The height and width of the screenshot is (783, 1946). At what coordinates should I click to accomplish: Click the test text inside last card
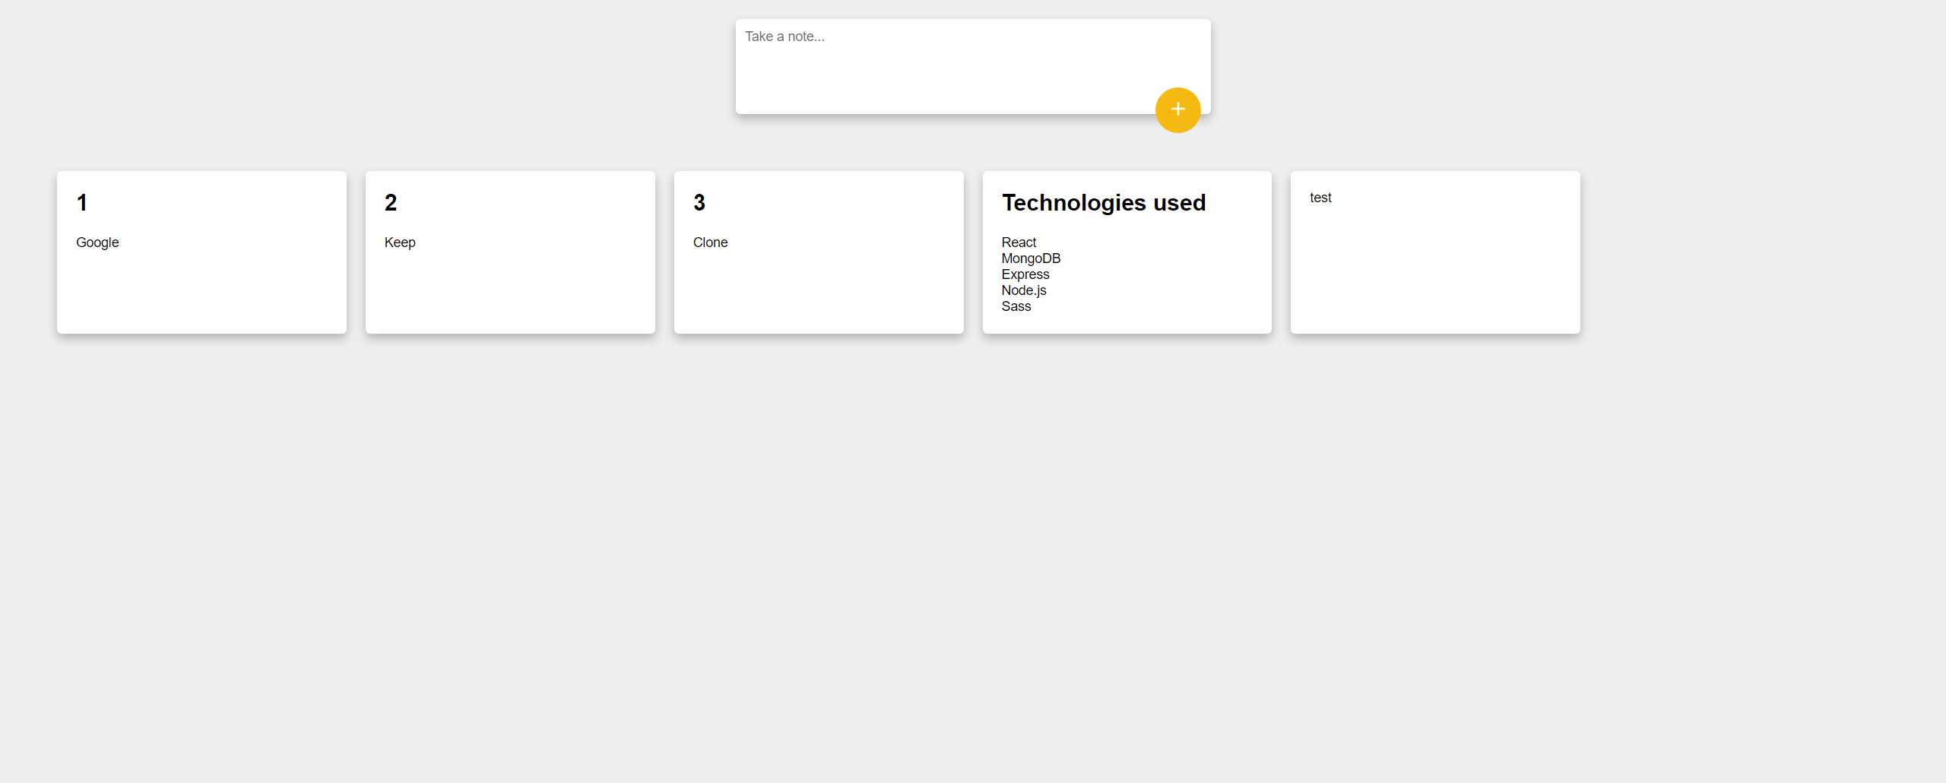[1321, 198]
